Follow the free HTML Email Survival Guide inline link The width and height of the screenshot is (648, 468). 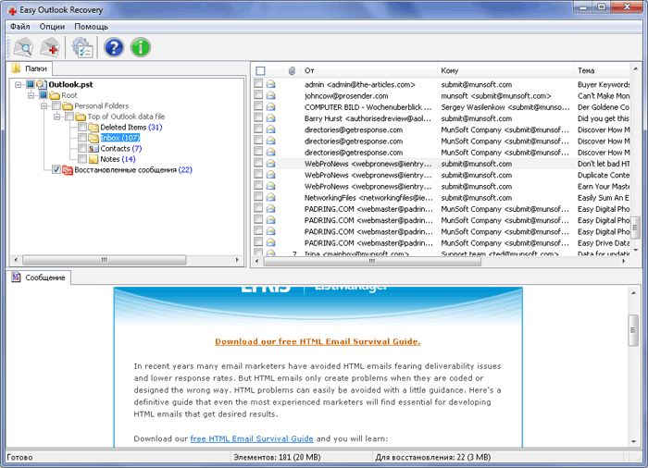pos(252,438)
